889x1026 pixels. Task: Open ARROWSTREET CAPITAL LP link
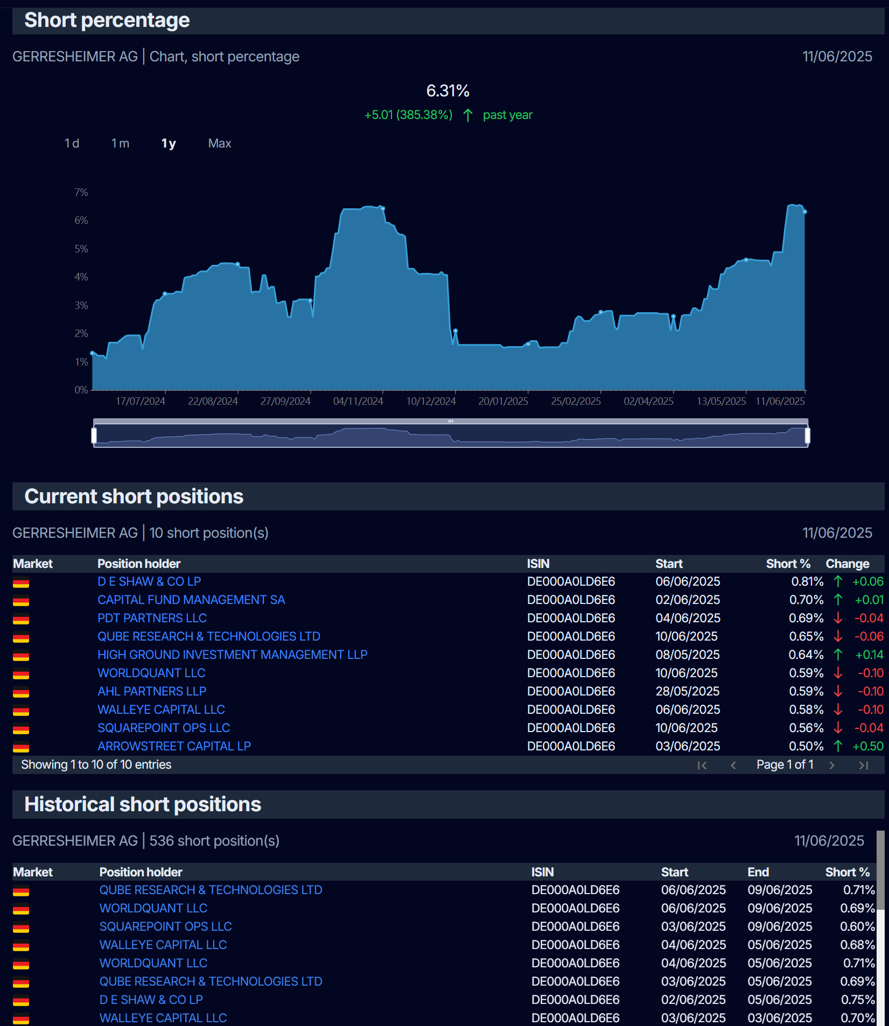[174, 746]
